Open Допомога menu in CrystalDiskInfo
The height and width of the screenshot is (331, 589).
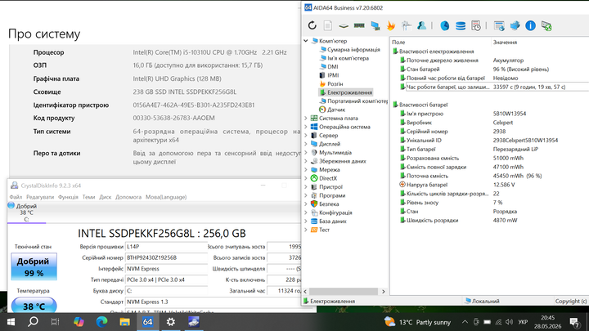tap(128, 197)
